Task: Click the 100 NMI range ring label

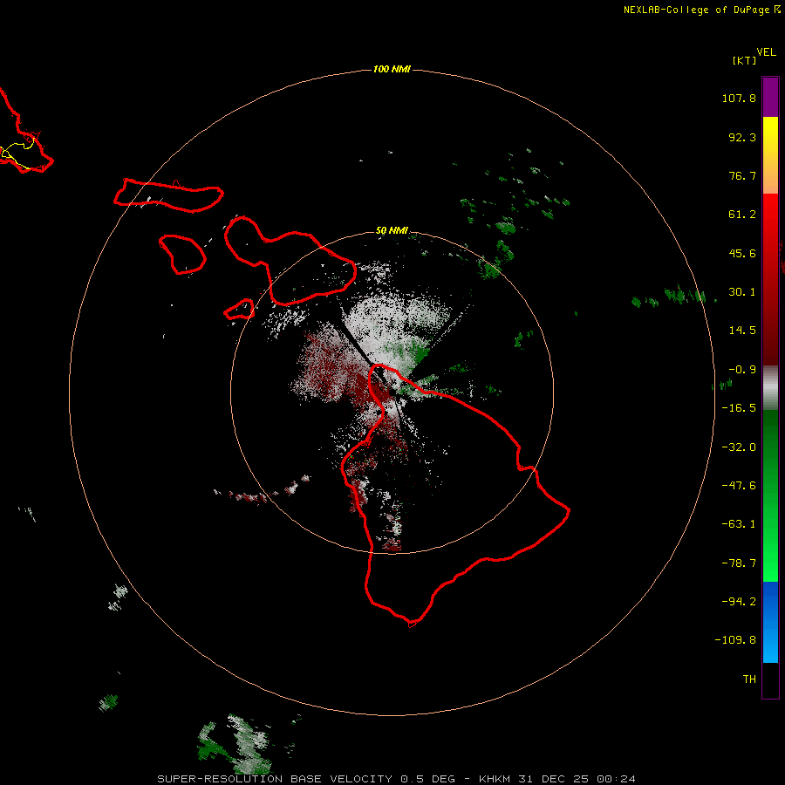Action: [392, 69]
